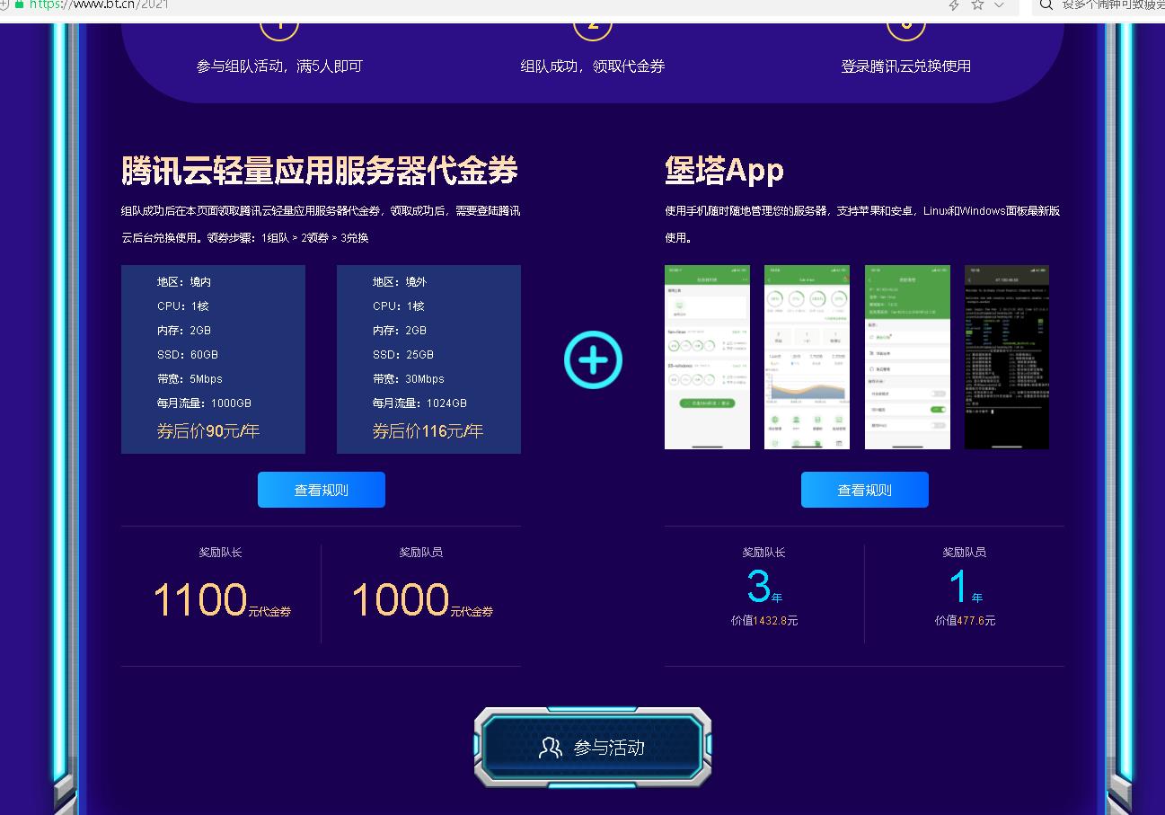Click 查看规则 under the Tencent Cloud voucher plans
This screenshot has width=1165, height=815.
point(321,490)
